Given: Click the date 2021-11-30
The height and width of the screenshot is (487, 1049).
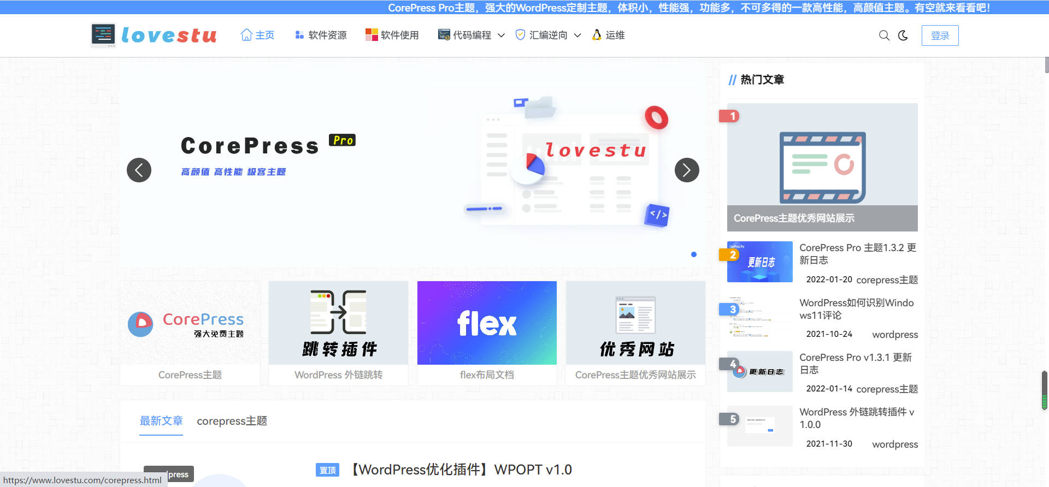Looking at the screenshot, I should click(x=829, y=444).
